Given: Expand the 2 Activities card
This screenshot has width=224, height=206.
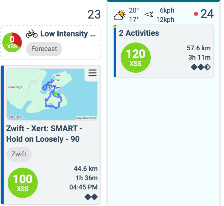Looking at the screenshot, I should tap(139, 33).
